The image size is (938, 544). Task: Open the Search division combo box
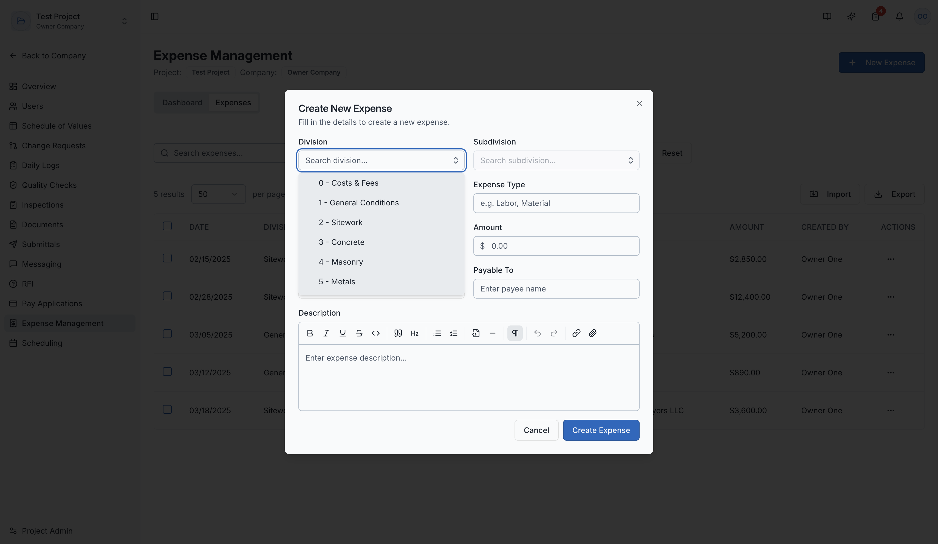pyautogui.click(x=381, y=160)
